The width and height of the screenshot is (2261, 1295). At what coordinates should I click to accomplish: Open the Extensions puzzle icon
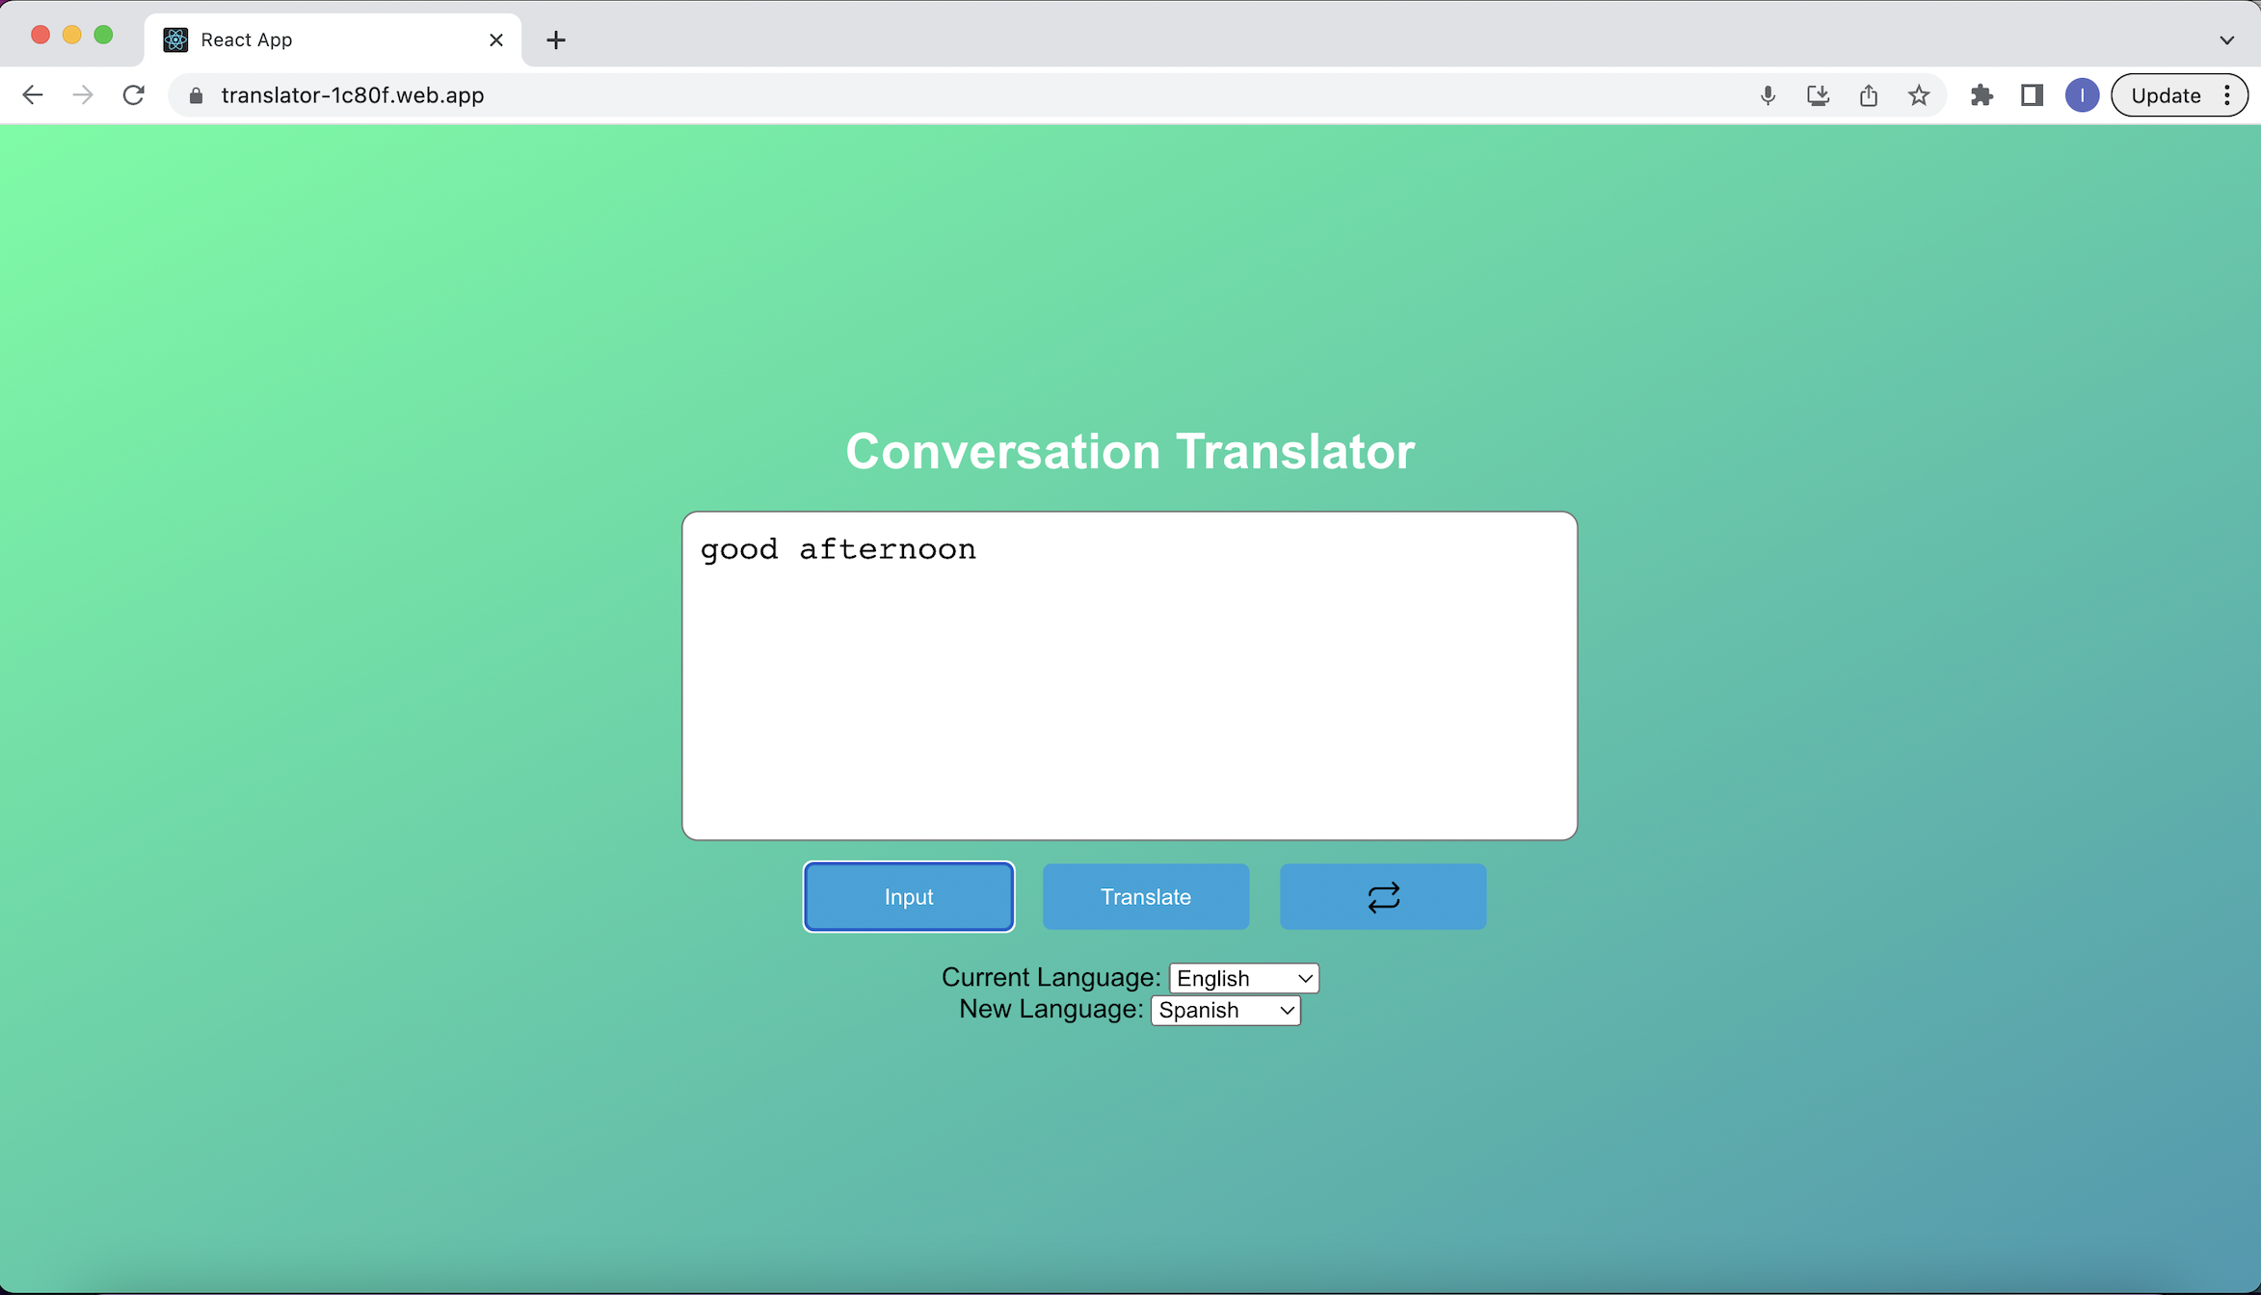[x=1982, y=95]
